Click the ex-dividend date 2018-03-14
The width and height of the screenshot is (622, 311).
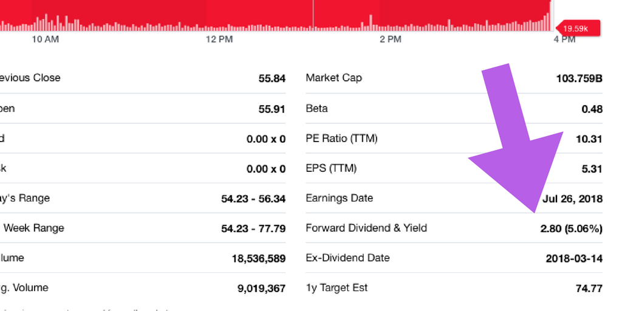[574, 259]
